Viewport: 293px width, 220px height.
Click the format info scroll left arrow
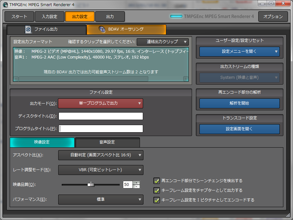pos(16,79)
